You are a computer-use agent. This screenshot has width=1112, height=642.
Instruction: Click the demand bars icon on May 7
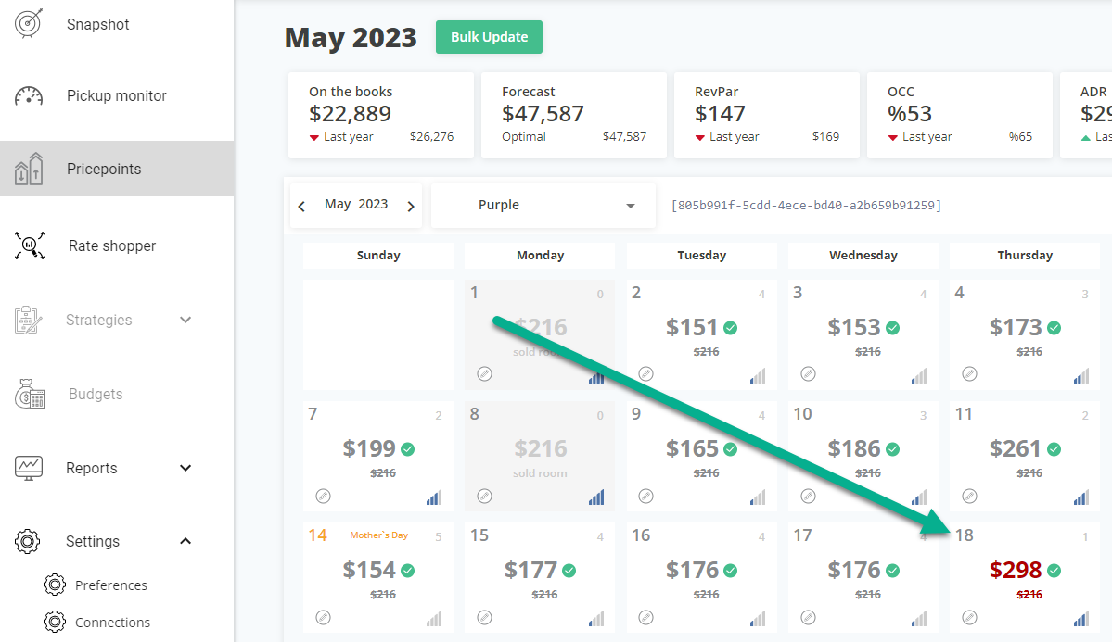tap(434, 497)
